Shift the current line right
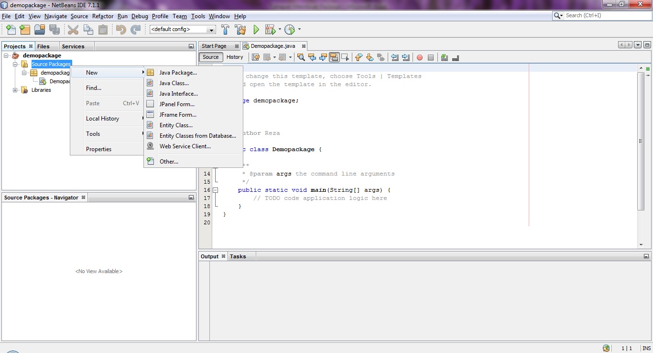Screen dimensions: 653x353 coord(405,57)
